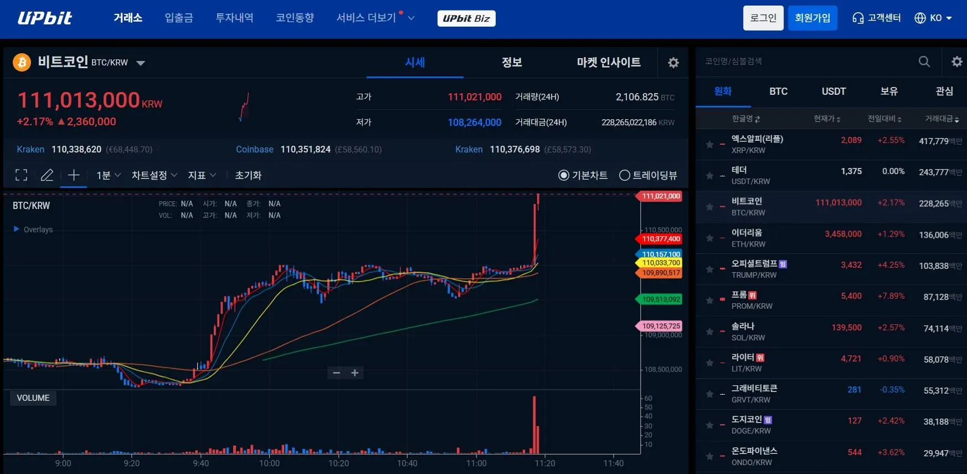Click the UPbit logo
This screenshot has width=967, height=474.
pyautogui.click(x=45, y=18)
